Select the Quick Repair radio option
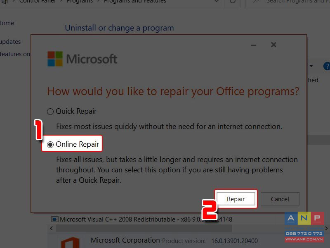Image resolution: width=330 pixels, height=248 pixels. pos(50,111)
